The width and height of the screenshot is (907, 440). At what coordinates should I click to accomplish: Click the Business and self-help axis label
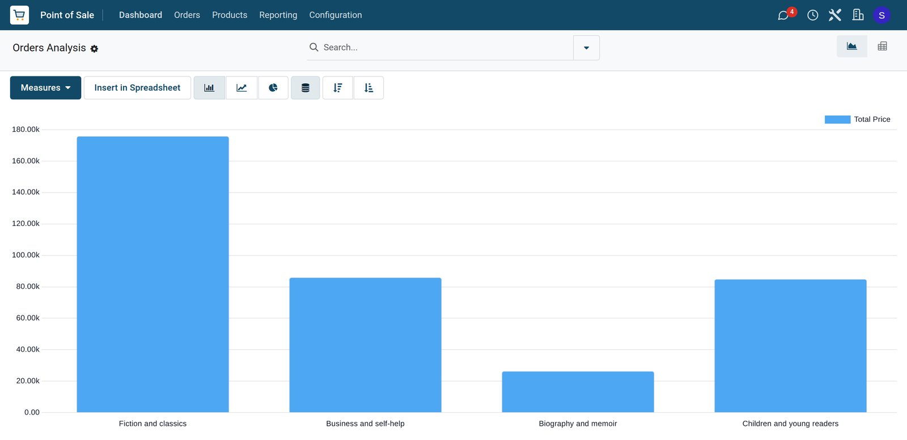pyautogui.click(x=366, y=424)
